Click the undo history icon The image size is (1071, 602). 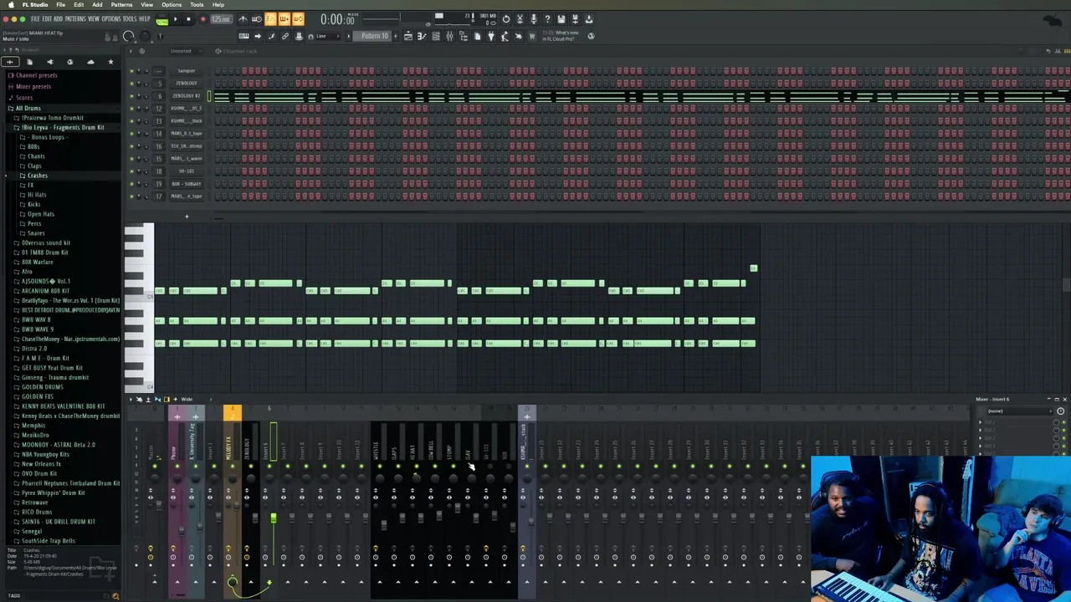coord(505,19)
